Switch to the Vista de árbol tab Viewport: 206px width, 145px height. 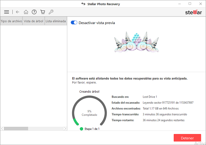34,21
